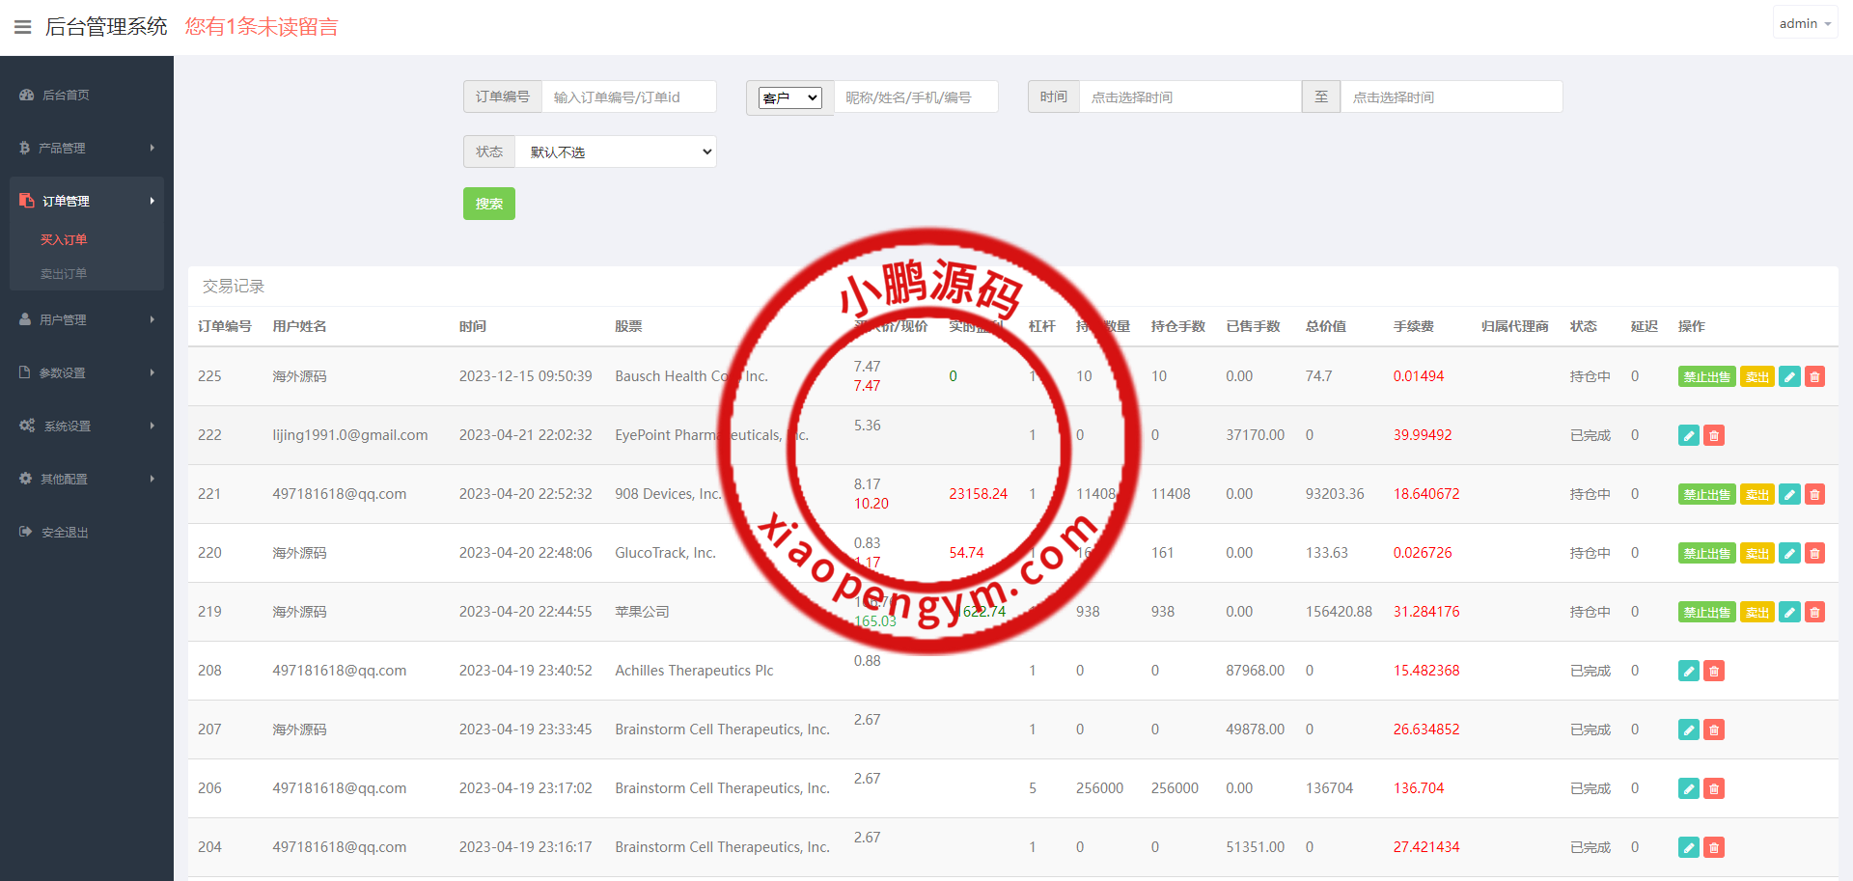Open the 状态 status dropdown

point(616,151)
